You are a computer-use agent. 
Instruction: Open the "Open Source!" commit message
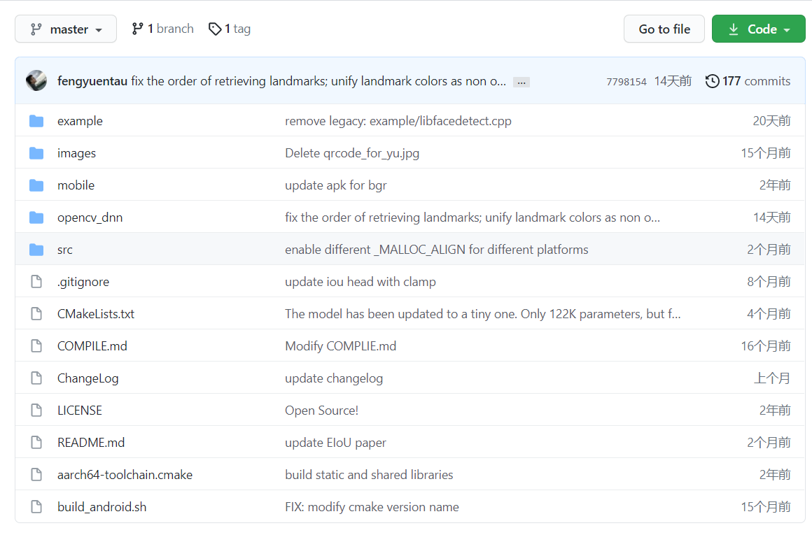click(x=321, y=411)
